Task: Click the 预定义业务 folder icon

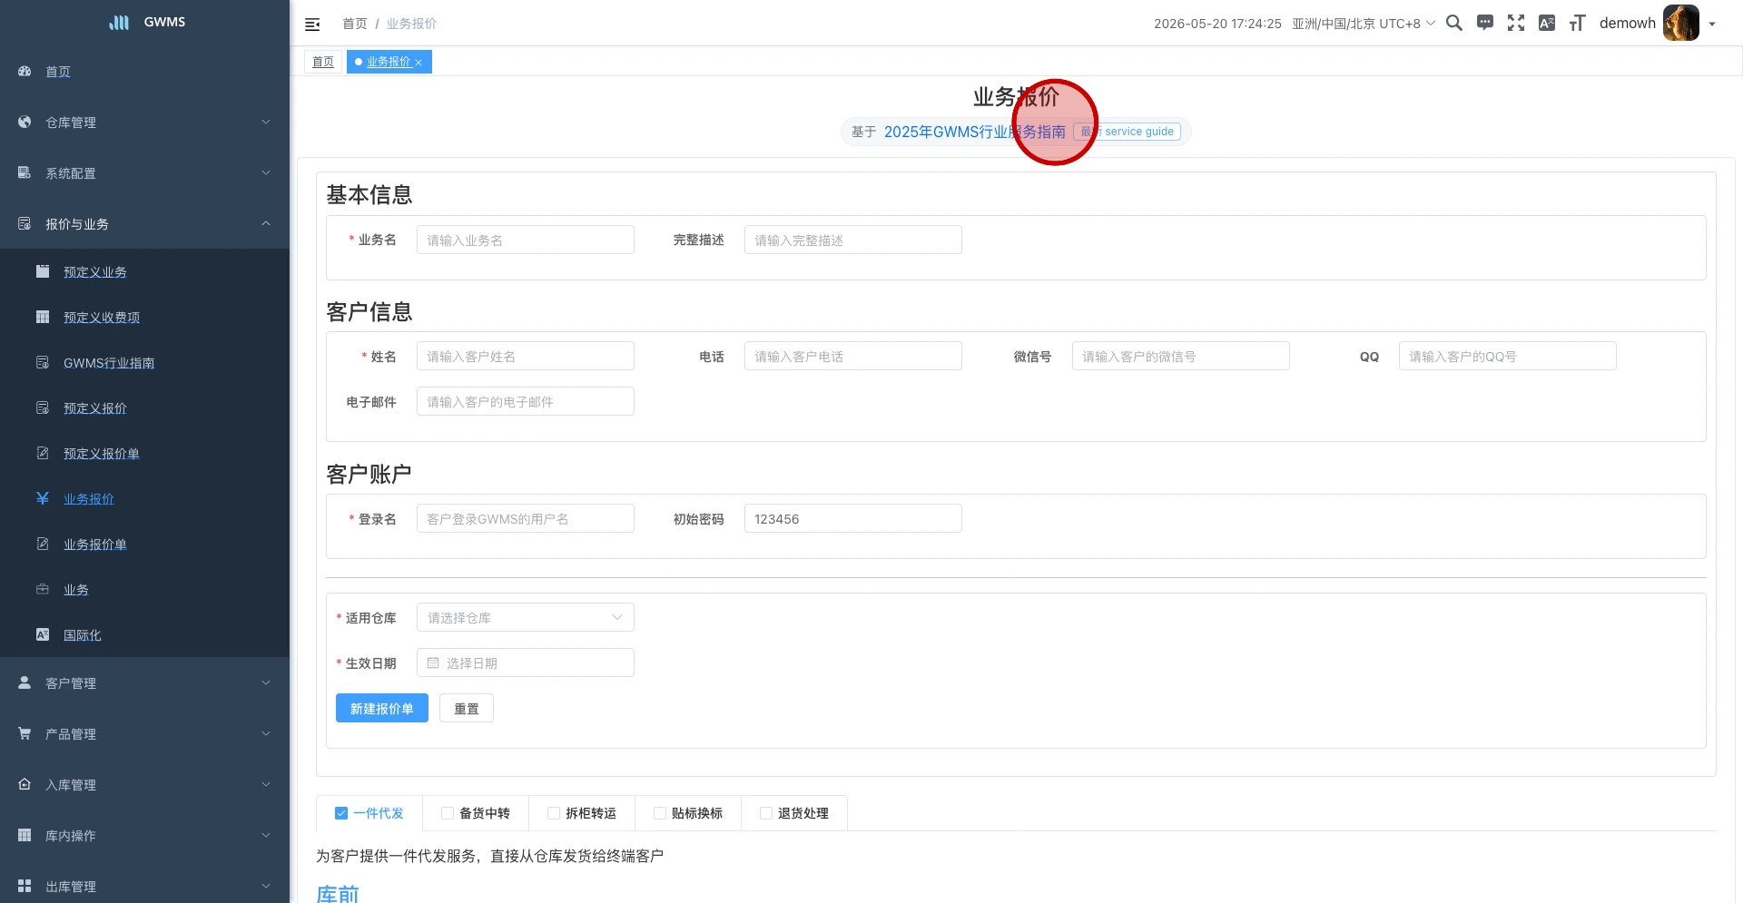Action: [43, 271]
